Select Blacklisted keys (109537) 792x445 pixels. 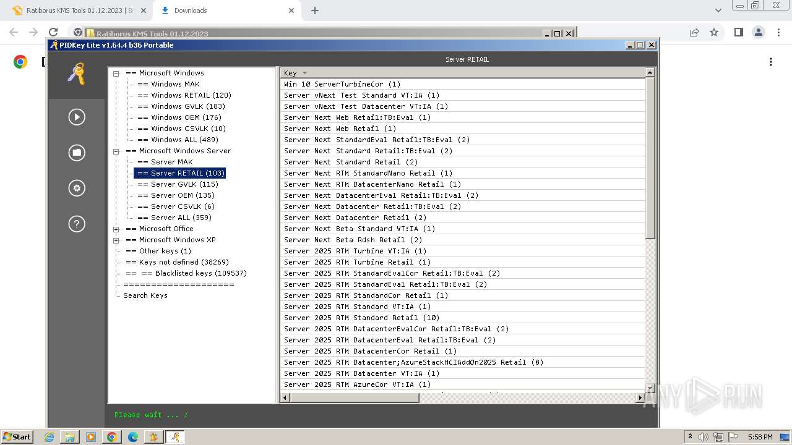186,273
